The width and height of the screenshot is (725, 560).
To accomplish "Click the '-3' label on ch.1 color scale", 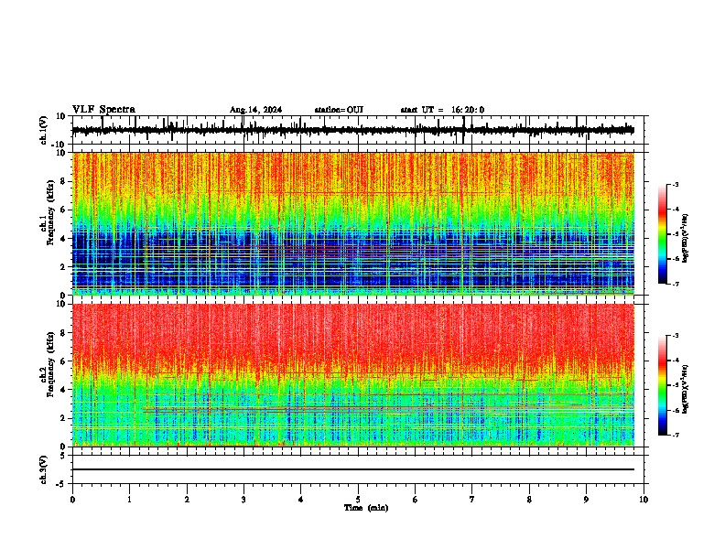I will point(676,185).
